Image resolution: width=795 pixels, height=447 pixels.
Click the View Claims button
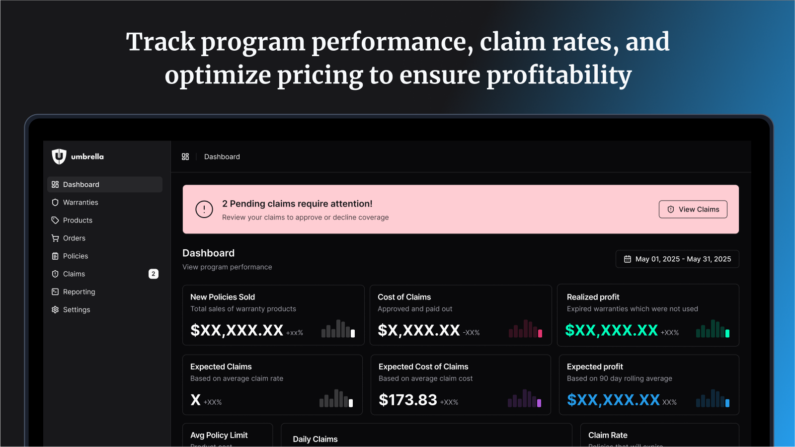pos(693,209)
